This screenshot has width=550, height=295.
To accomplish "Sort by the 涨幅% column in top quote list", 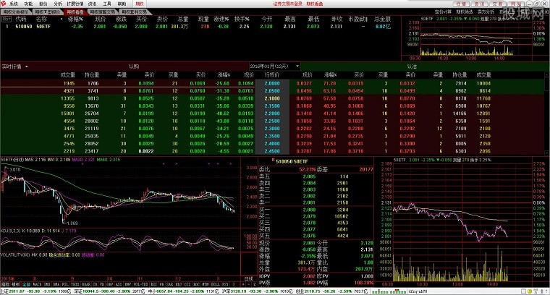I will tap(75, 20).
